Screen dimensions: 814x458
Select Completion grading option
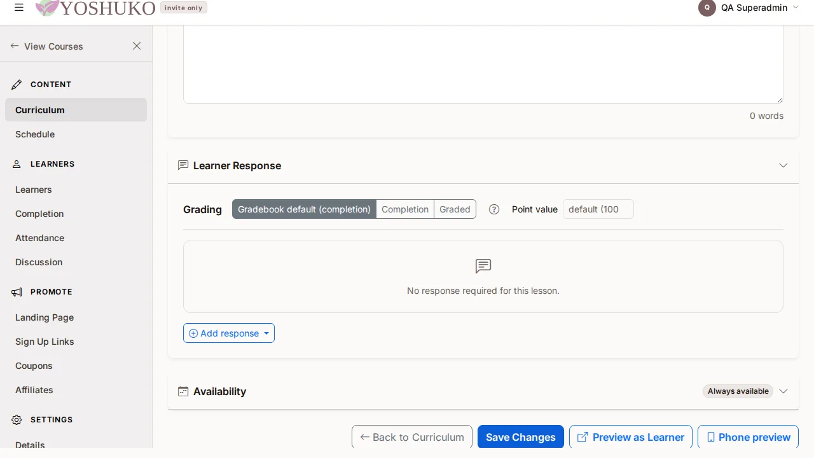coord(405,209)
